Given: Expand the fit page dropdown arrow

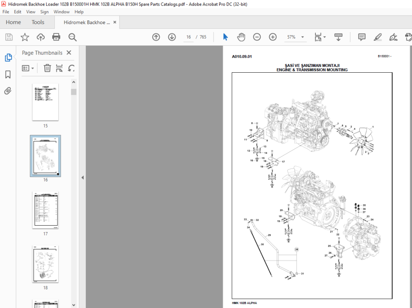Looking at the screenshot, I should pos(325,37).
